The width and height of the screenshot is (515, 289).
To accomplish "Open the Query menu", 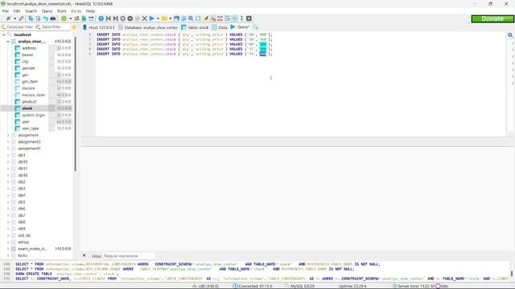I will 47,11.
